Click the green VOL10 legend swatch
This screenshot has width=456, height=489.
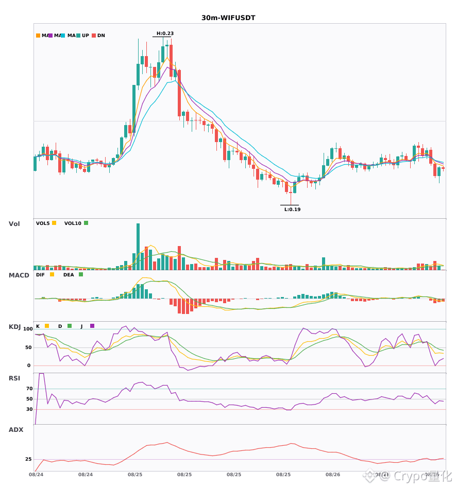[x=86, y=223]
